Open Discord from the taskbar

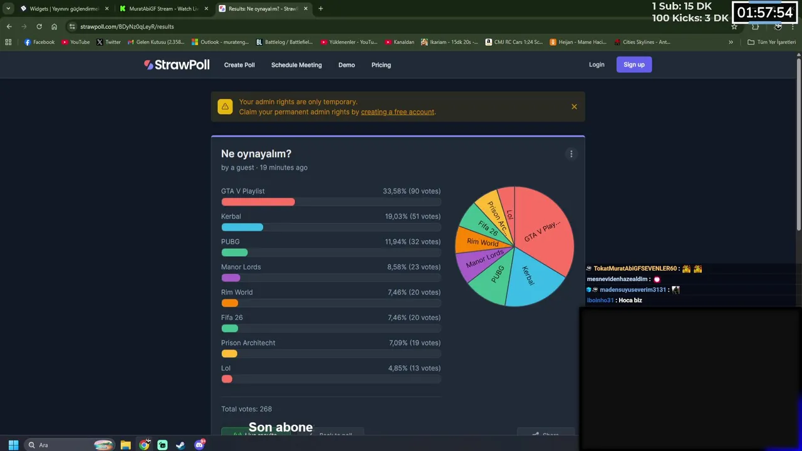pos(199,445)
